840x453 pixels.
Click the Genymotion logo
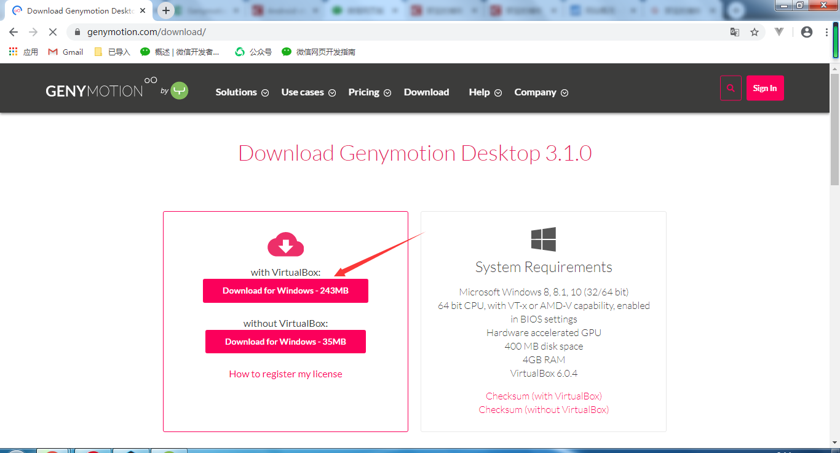pos(101,88)
